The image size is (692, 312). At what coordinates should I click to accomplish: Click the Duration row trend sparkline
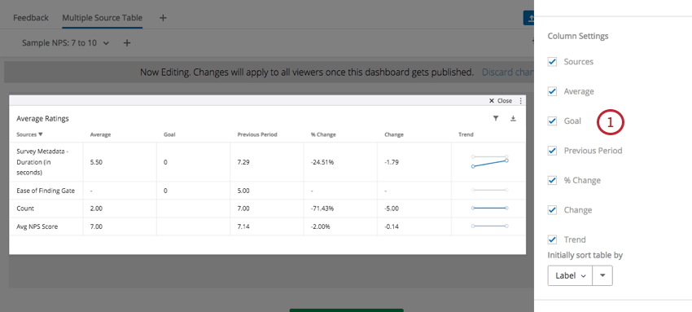(489, 162)
